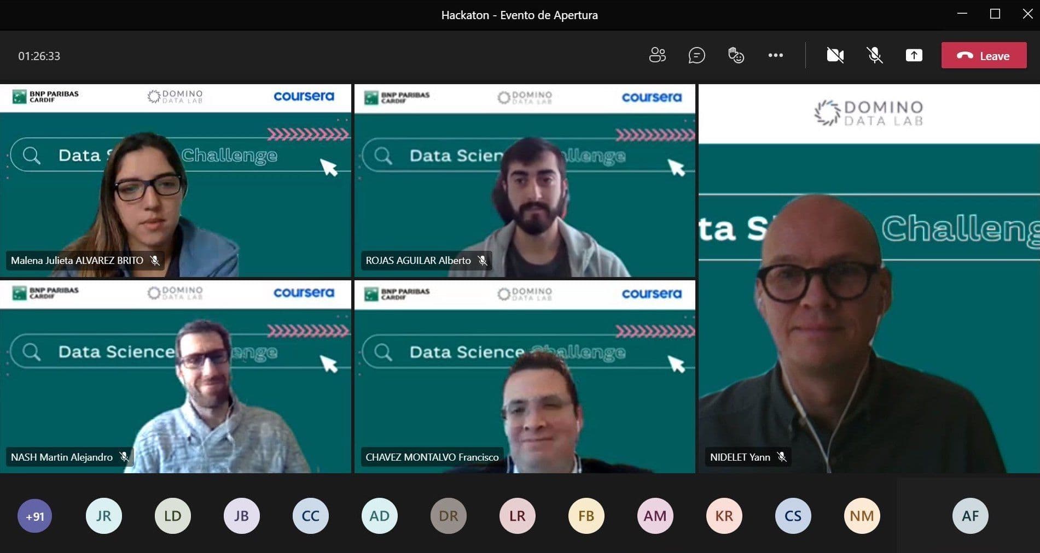Share content with the upload-arrow icon
Screen dimensions: 1040x553
tap(914, 55)
